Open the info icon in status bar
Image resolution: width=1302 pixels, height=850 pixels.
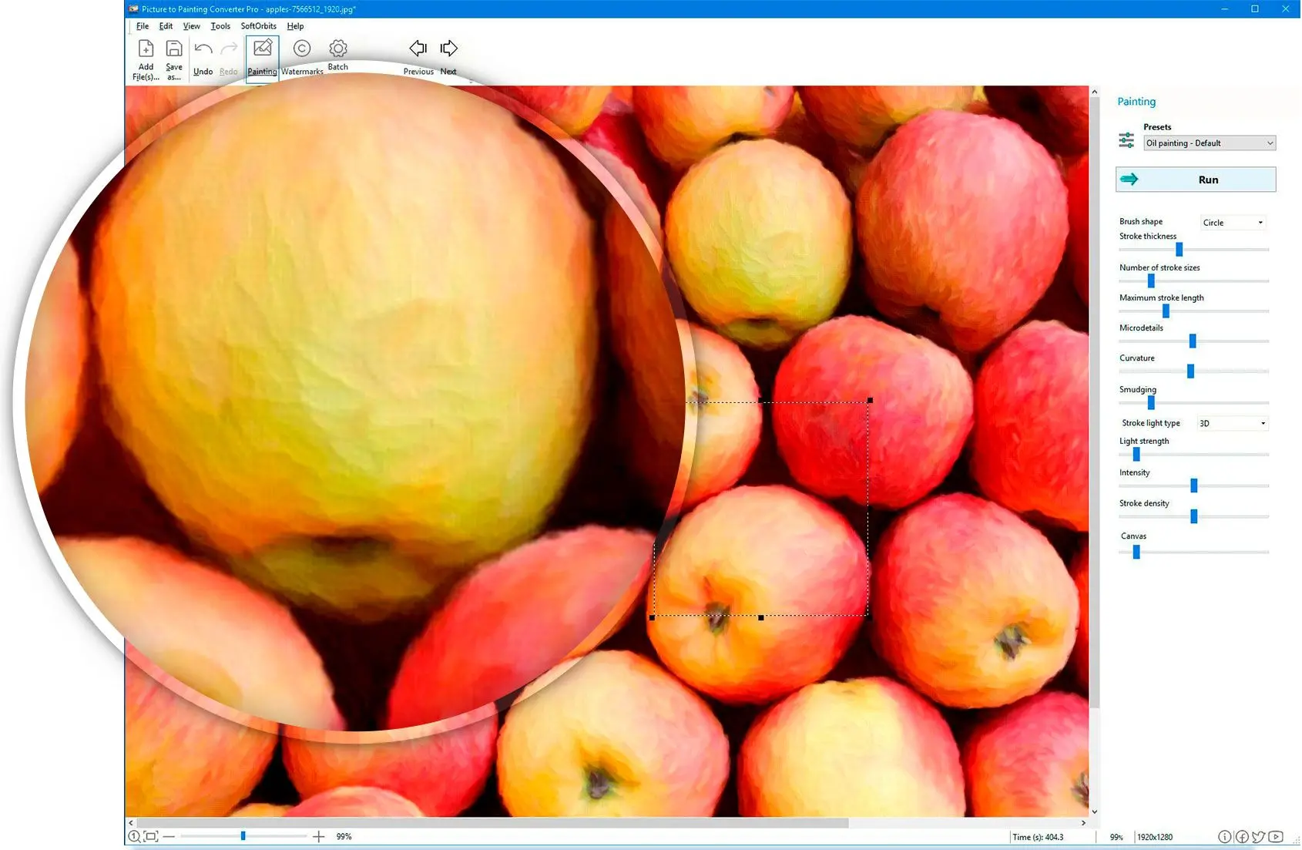coord(1224,837)
